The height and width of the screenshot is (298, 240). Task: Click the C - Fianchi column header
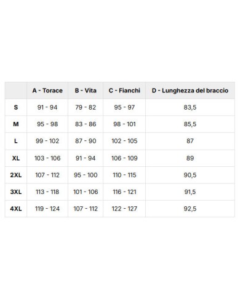pos(124,91)
